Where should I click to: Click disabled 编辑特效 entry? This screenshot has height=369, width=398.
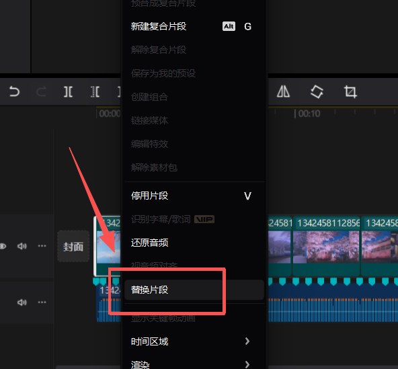194,144
